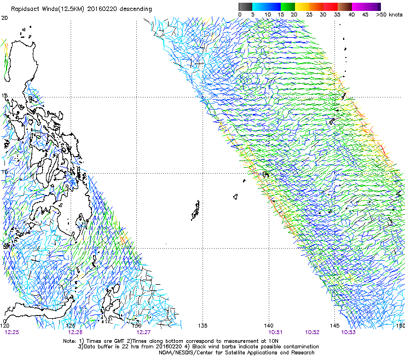The image size is (405, 356).
Task: Click the 10:51 time stamp
Action: tap(275, 332)
